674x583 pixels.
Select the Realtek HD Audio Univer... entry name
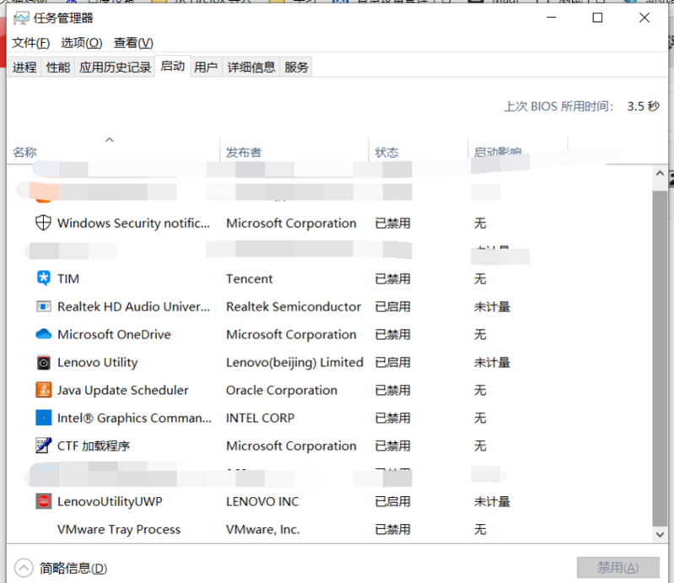pyautogui.click(x=133, y=306)
